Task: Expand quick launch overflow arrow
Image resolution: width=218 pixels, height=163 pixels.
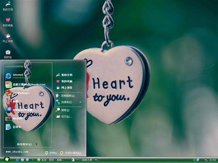Action: 33,160
